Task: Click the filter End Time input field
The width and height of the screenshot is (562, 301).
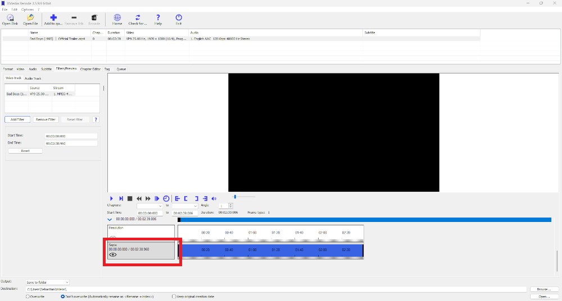Action: (71, 143)
